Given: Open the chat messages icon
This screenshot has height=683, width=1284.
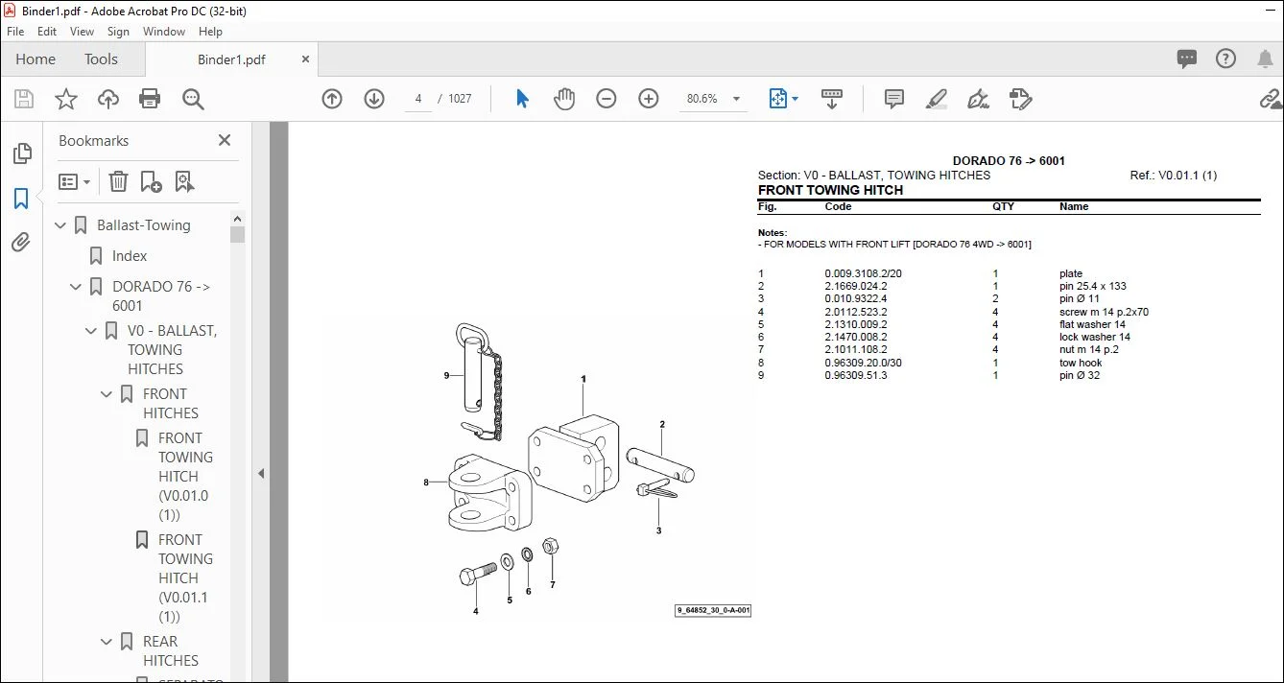Looking at the screenshot, I should (x=1187, y=59).
